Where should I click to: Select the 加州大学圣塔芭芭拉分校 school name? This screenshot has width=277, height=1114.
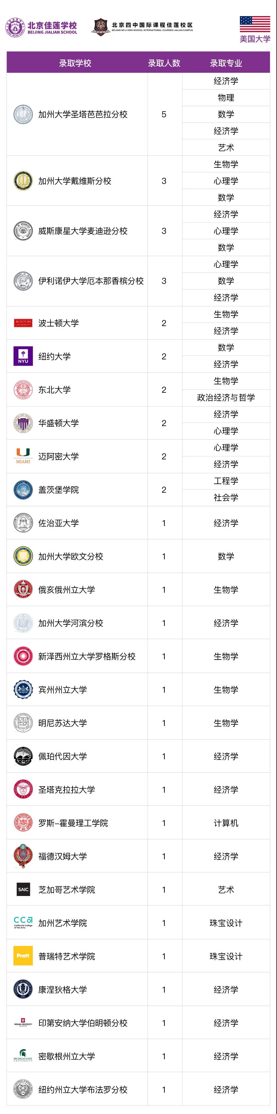83,114
